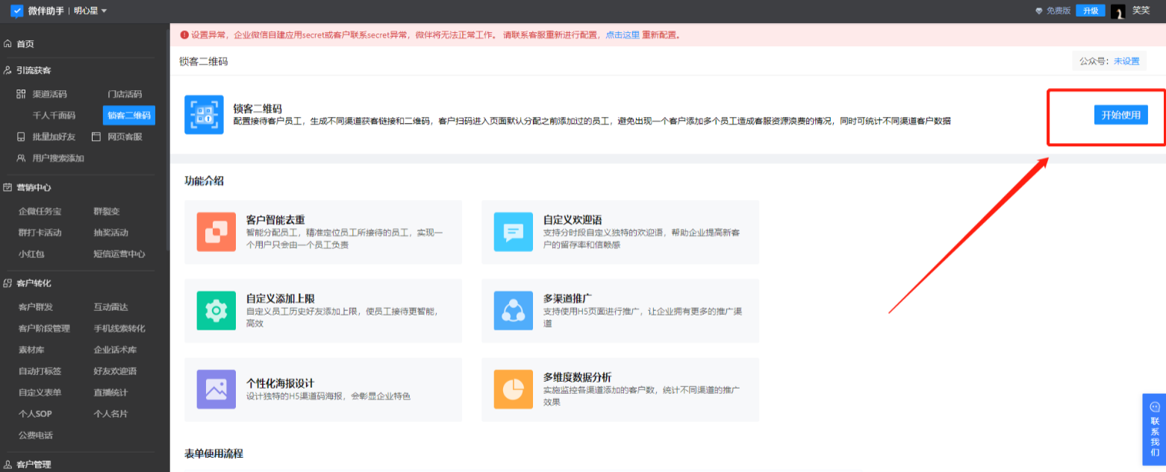Open the 抽奖活动 menu item
Image resolution: width=1166 pixels, height=472 pixels.
pos(110,232)
